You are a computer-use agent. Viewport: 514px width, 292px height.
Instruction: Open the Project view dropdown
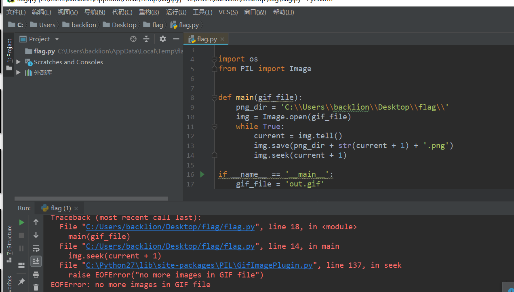tap(57, 39)
